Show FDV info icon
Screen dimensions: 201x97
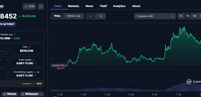point(29,47)
